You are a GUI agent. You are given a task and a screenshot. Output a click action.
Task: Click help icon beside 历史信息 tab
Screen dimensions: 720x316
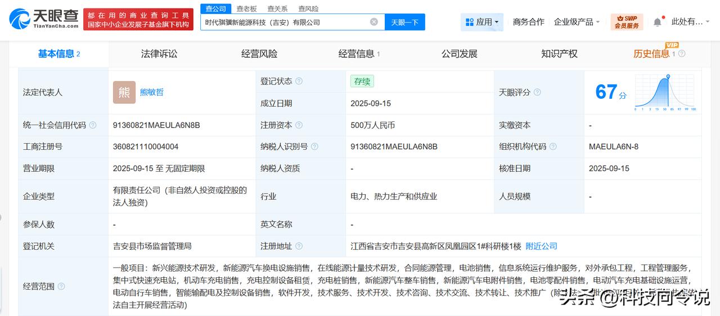click(682, 54)
